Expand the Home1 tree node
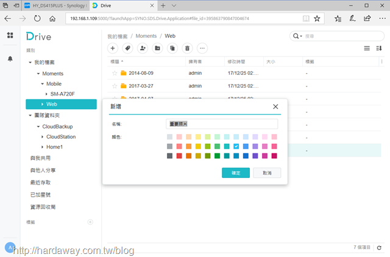Screen dimensions: 390x257 pos(42,147)
